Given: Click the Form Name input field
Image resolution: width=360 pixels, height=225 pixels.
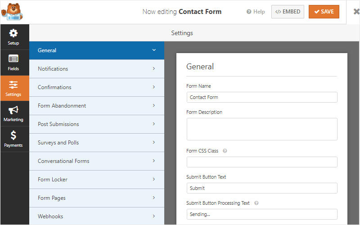Looking at the screenshot, I should [x=262, y=97].
